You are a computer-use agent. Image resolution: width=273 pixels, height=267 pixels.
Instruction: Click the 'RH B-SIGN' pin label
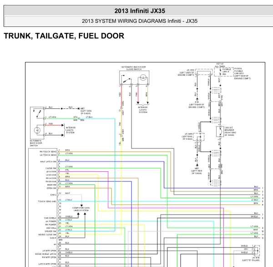(x=51, y=181)
